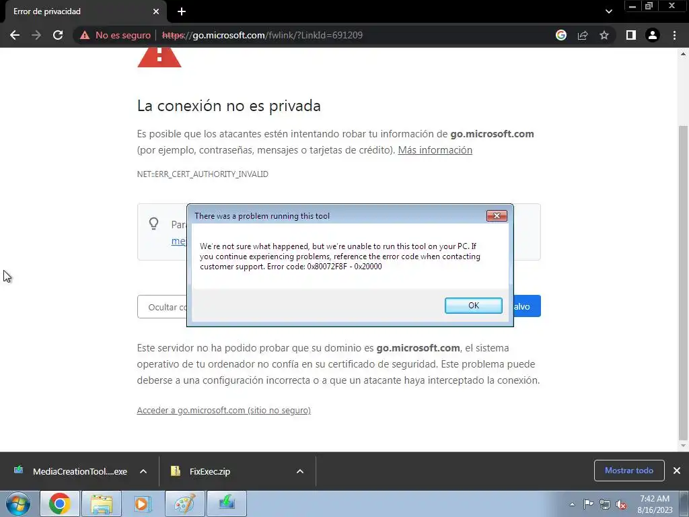Screen dimensions: 689x517
Task: Open the Windows Start menu
Action: click(x=18, y=504)
